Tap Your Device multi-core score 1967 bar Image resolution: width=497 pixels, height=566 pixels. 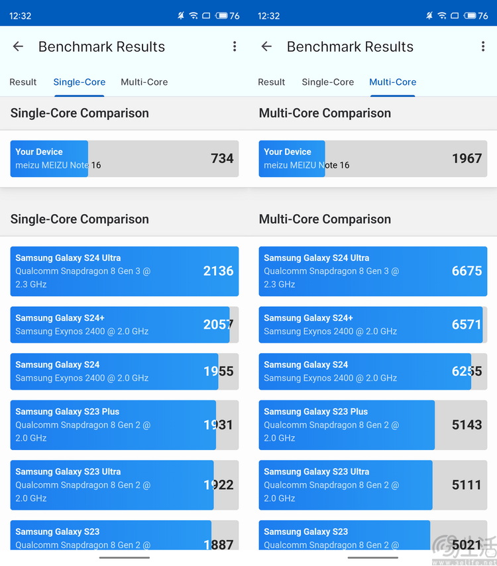tap(372, 158)
